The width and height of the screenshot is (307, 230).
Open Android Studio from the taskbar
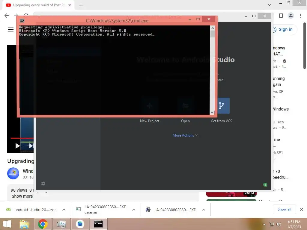click(80, 224)
